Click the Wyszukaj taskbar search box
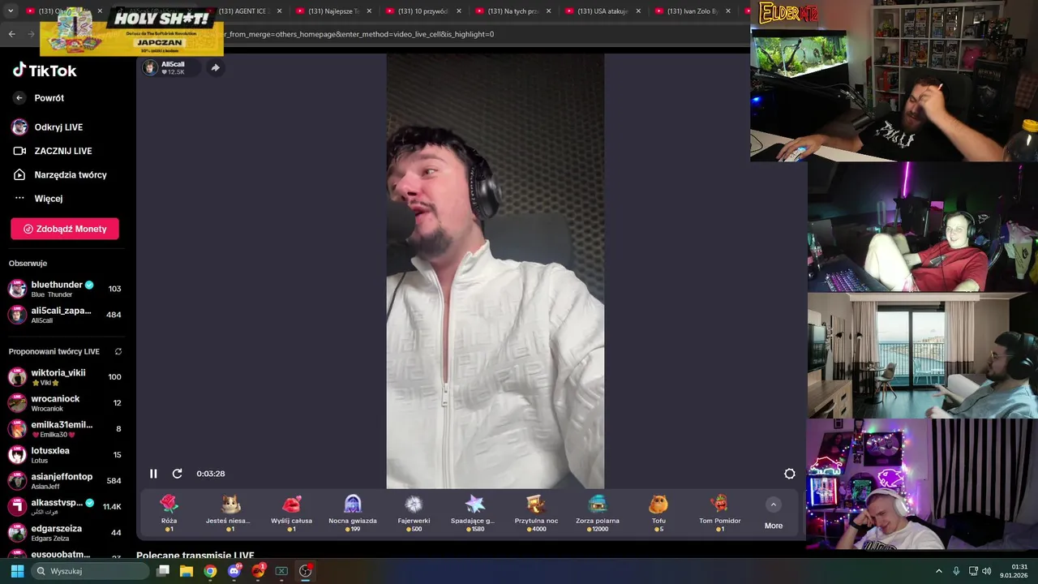Image resolution: width=1038 pixels, height=584 pixels. [92, 571]
